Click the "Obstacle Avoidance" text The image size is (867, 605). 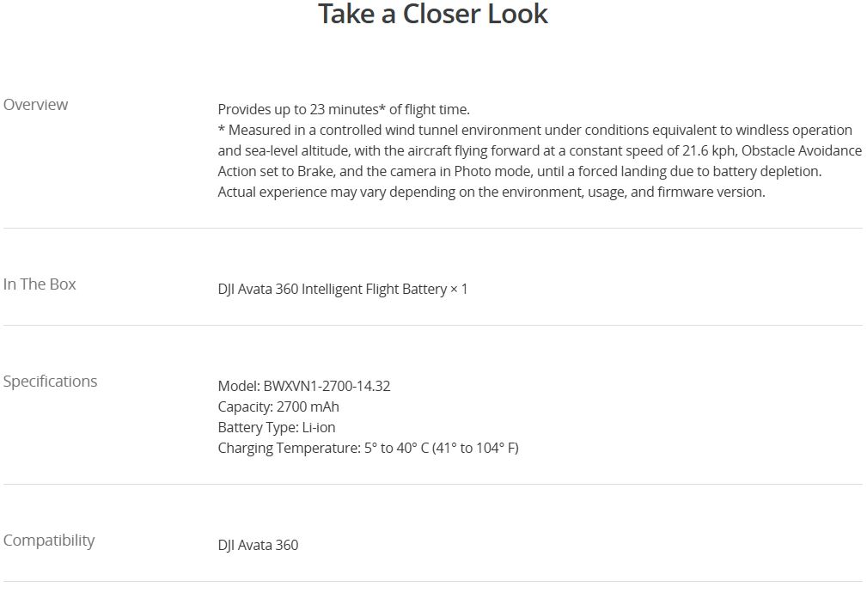[801, 150]
